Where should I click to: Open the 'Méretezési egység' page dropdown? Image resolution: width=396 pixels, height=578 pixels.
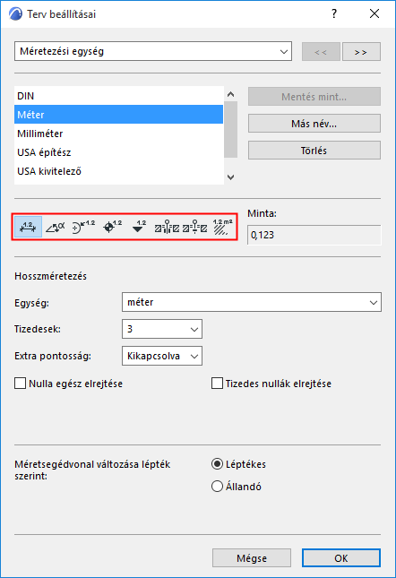click(x=153, y=51)
